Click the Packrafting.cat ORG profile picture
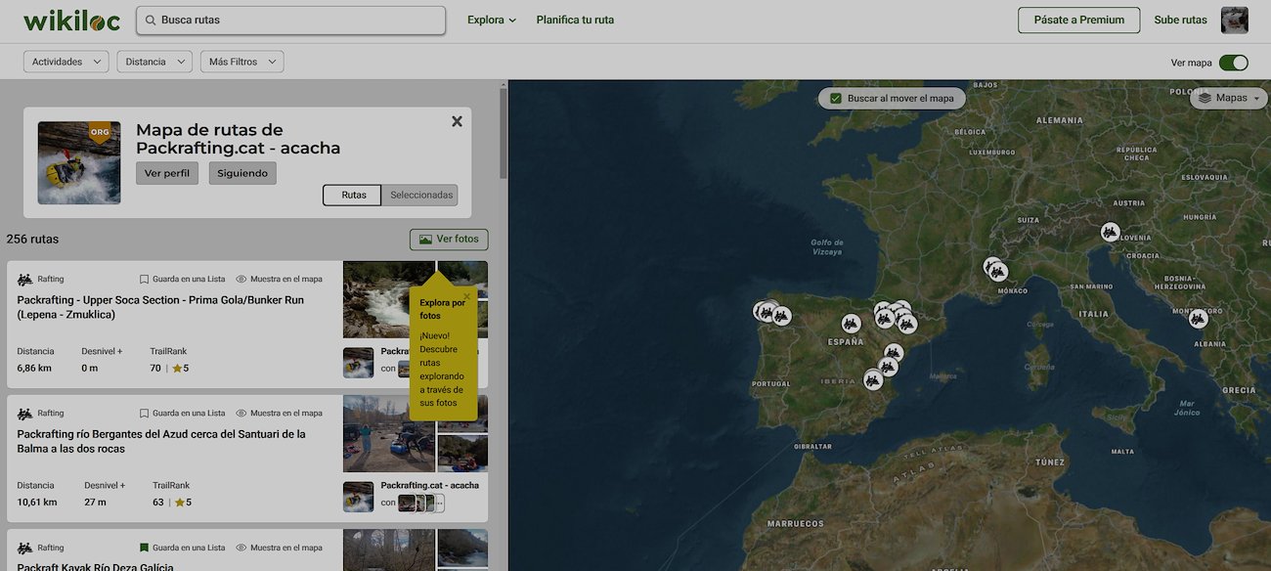The width and height of the screenshot is (1271, 571). coord(79,162)
